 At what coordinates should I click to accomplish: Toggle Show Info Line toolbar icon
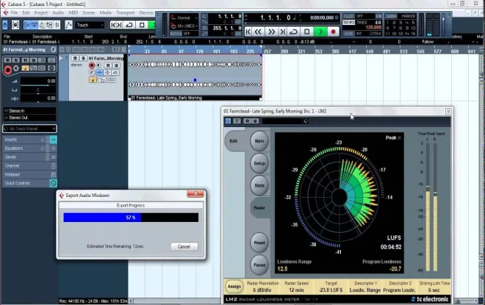(x=35, y=25)
